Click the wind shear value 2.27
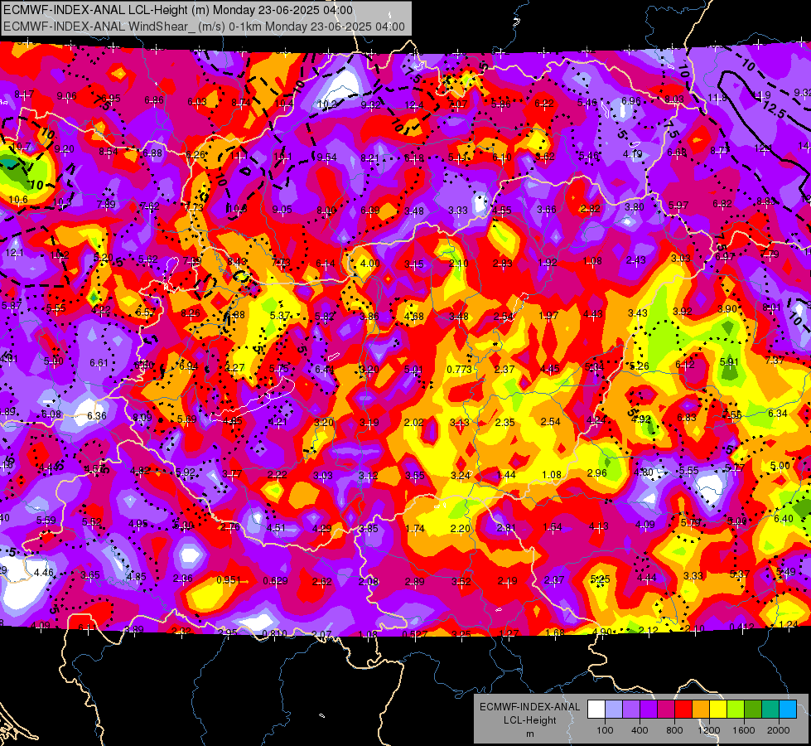 pos(234,367)
